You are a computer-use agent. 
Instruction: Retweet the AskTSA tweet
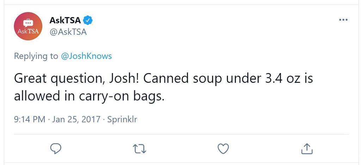click(140, 149)
